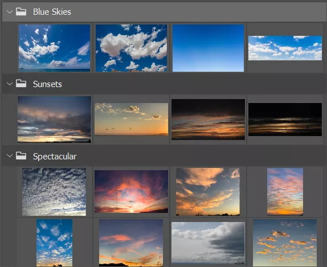Collapse the Blue Skies group chevron
327x267 pixels.
point(10,12)
